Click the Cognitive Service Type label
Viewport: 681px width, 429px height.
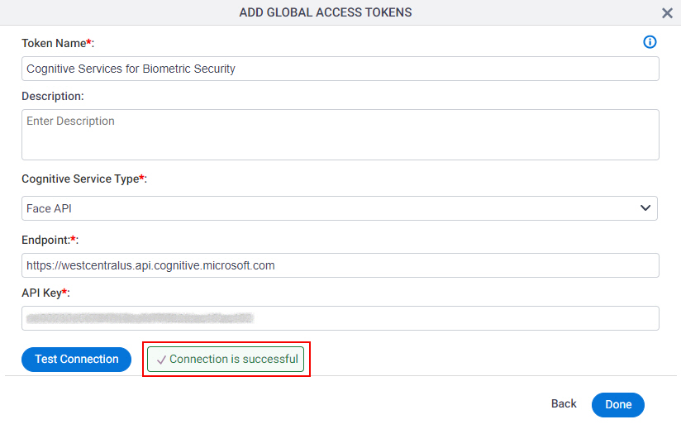(x=84, y=179)
